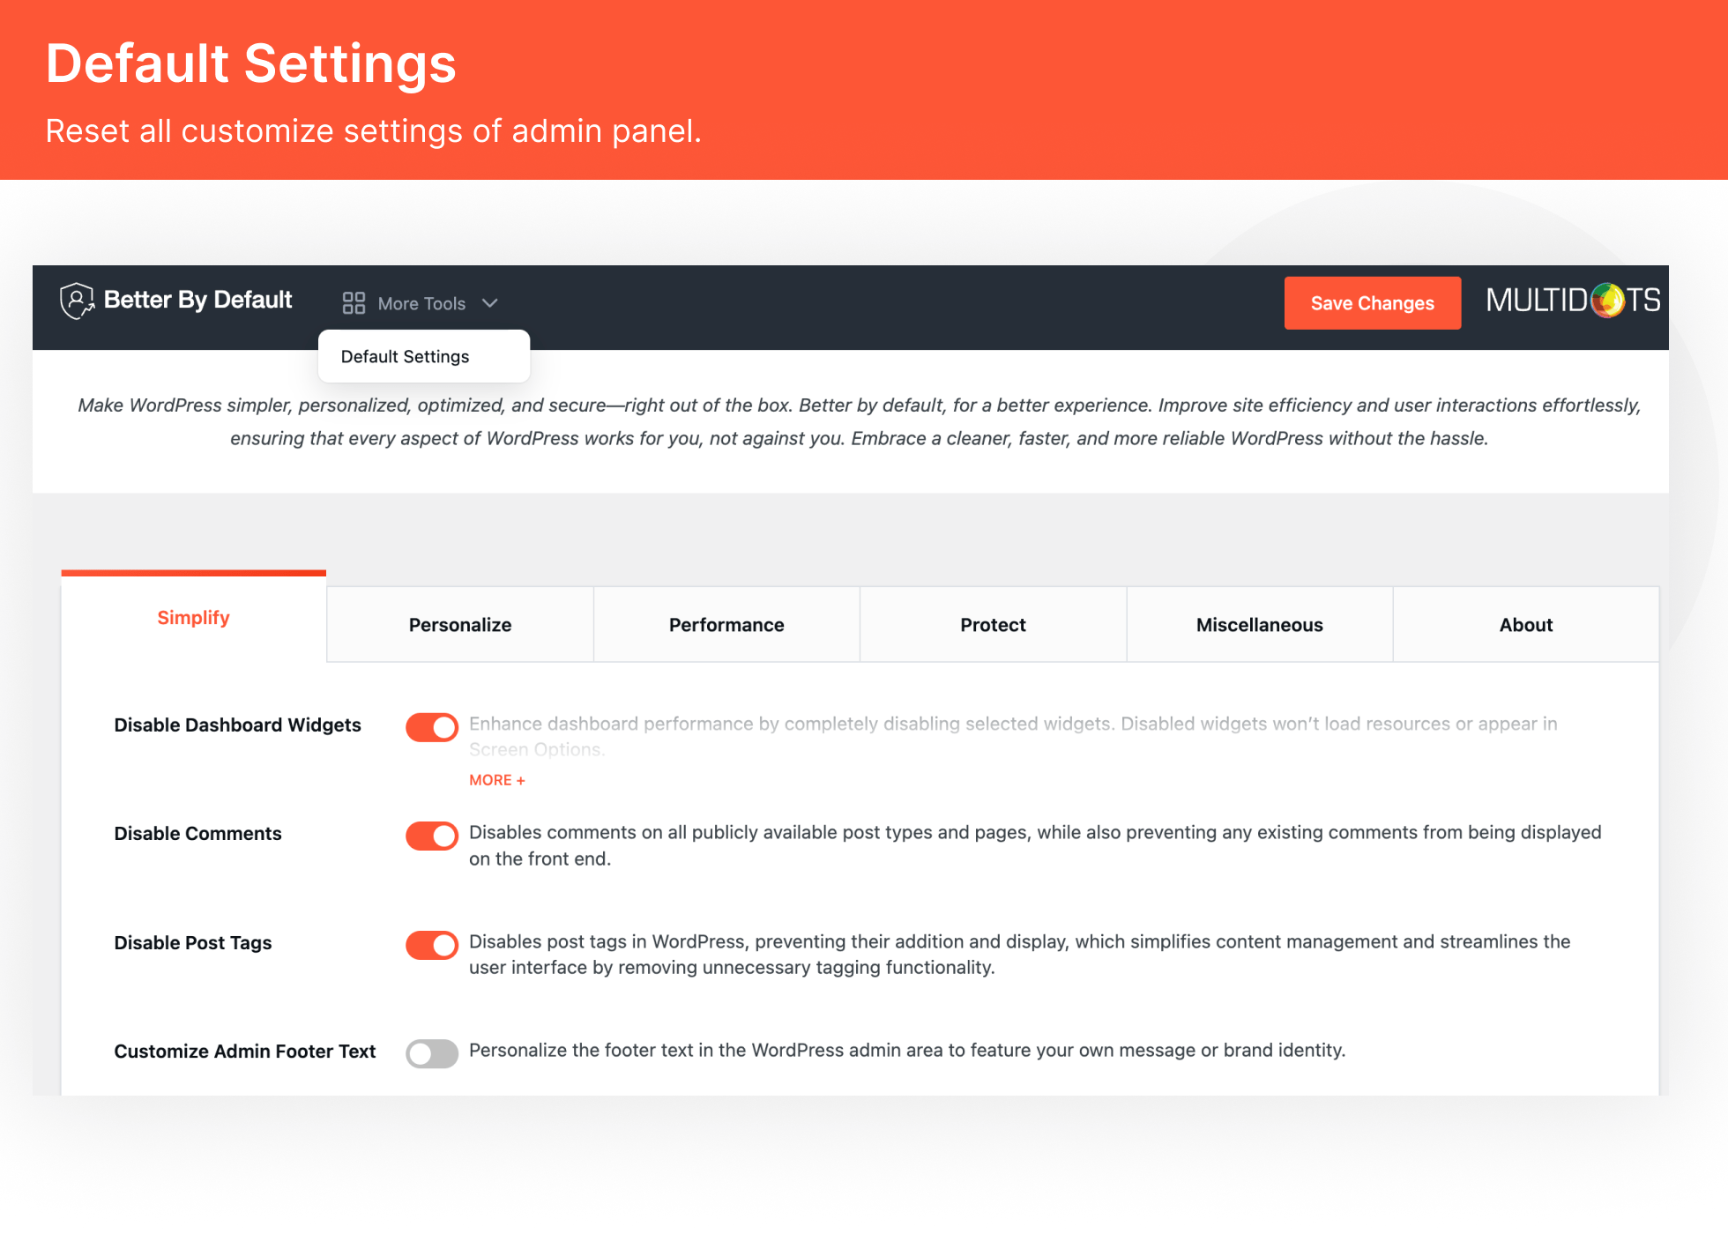
Task: Switch to the About tab
Action: pyautogui.click(x=1525, y=624)
